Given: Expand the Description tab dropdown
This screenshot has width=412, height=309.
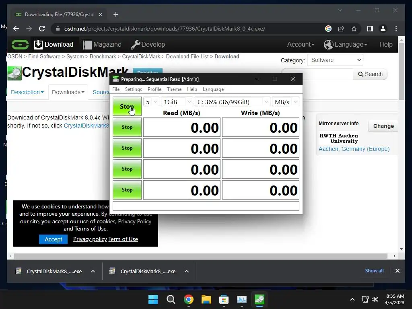Looking at the screenshot, I should click(x=27, y=92).
